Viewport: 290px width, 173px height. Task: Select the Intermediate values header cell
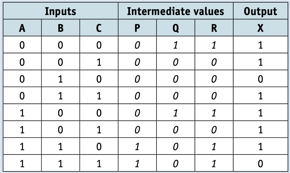(x=176, y=11)
